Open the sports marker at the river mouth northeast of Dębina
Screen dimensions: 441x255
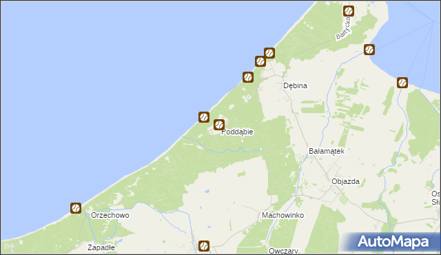[x=369, y=50]
